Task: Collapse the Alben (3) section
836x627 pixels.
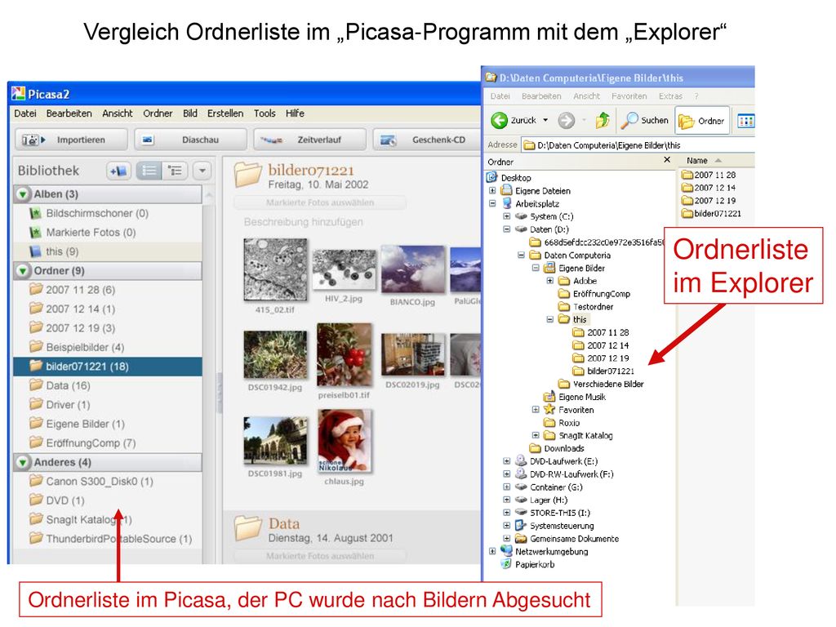Action: 23,194
